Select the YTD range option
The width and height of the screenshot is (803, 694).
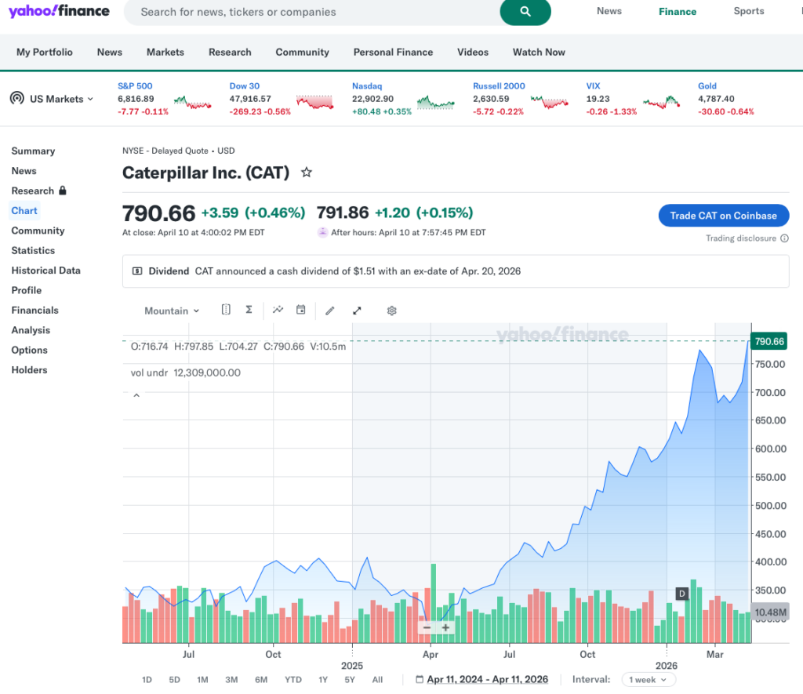point(293,680)
